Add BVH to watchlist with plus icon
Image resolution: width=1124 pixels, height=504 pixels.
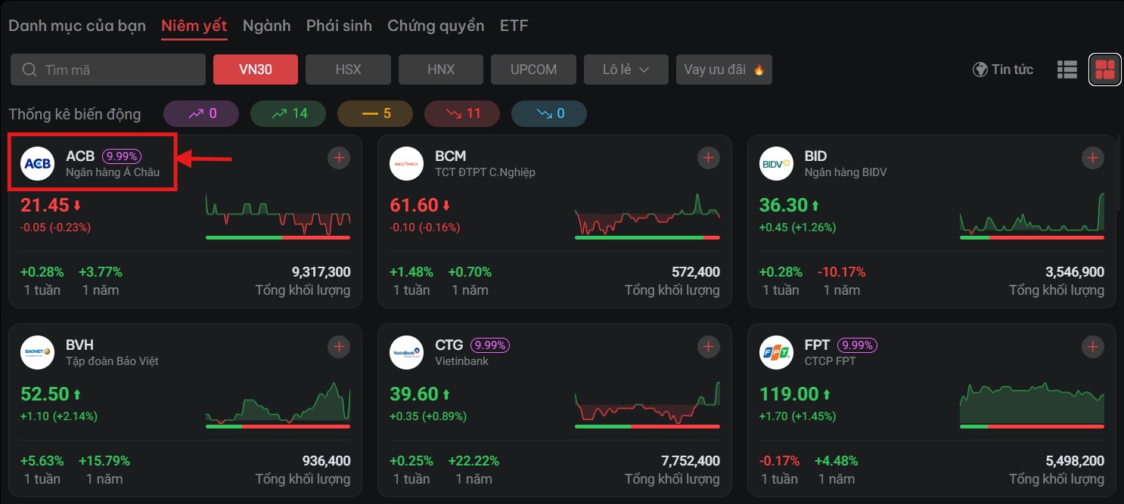coord(339,347)
